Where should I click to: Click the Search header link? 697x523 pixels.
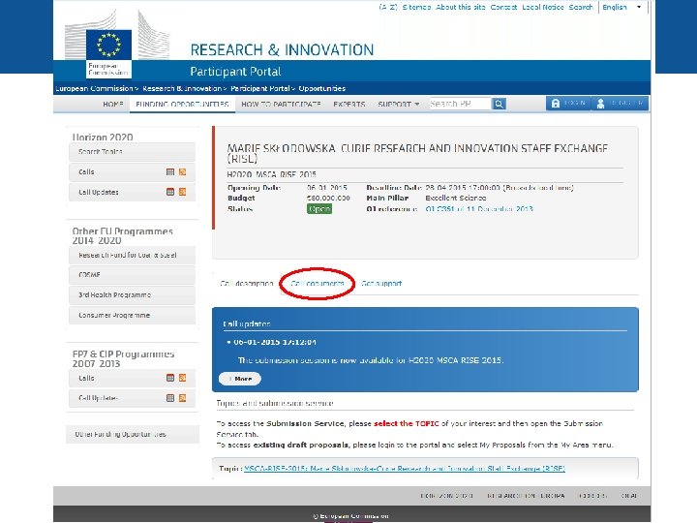click(x=581, y=7)
